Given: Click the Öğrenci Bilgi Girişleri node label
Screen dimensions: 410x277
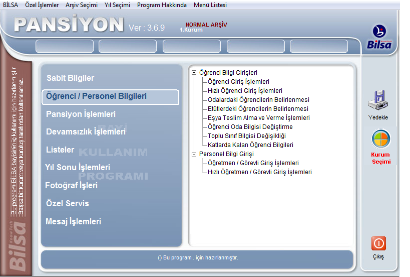Looking at the screenshot, I should (x=228, y=73).
